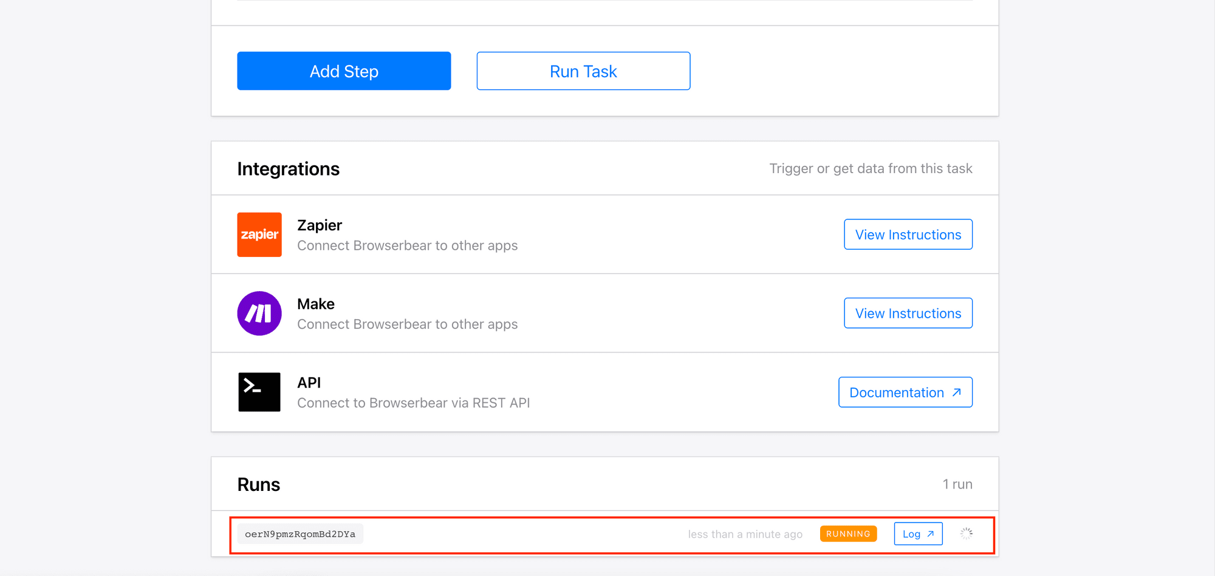Image resolution: width=1215 pixels, height=576 pixels.
Task: Open View Instructions for Zapier
Action: (x=908, y=234)
